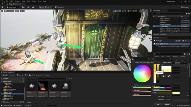Toggle Lit view mode button
The image size is (191, 107).
click(17, 11)
